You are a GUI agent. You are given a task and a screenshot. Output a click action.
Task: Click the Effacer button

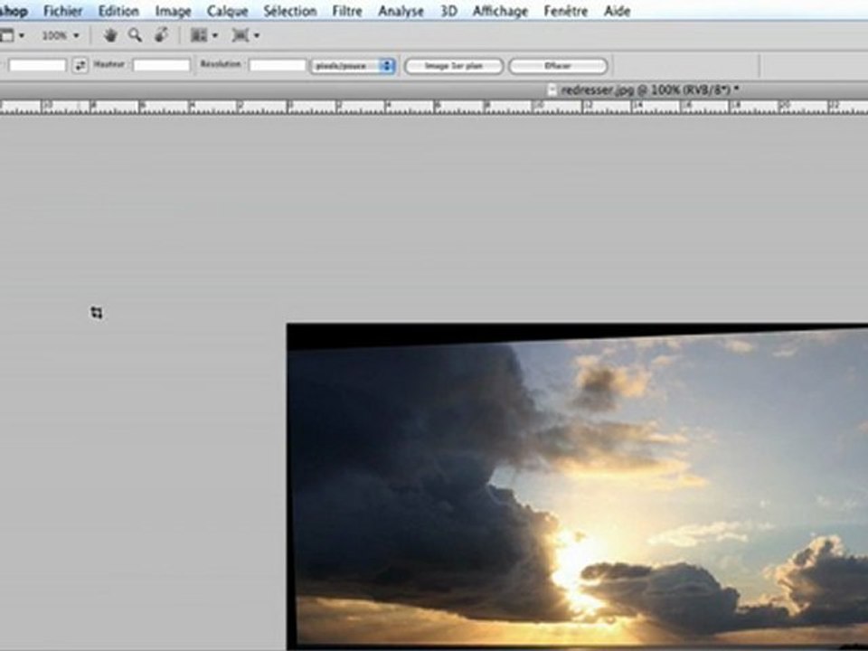point(558,66)
